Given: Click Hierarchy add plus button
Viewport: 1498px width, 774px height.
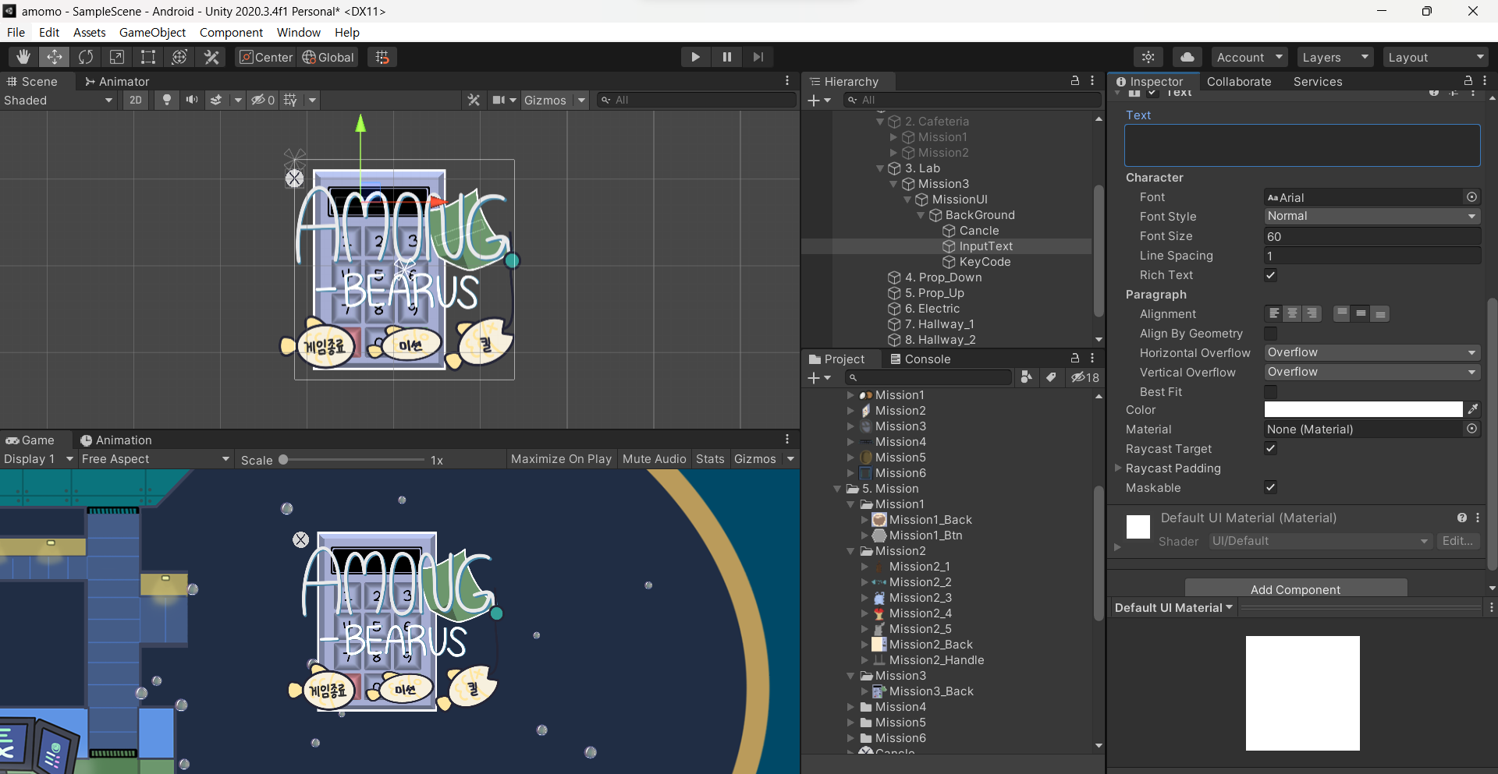Looking at the screenshot, I should 814,100.
